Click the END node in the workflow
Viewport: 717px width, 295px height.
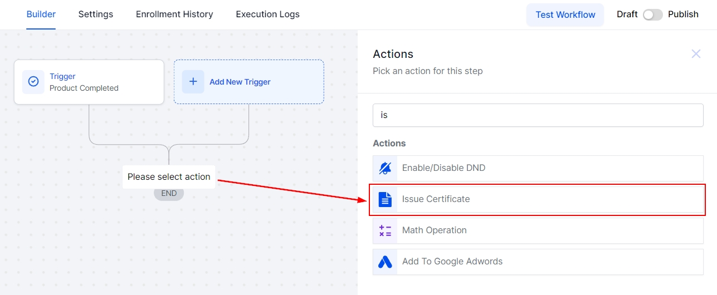169,194
